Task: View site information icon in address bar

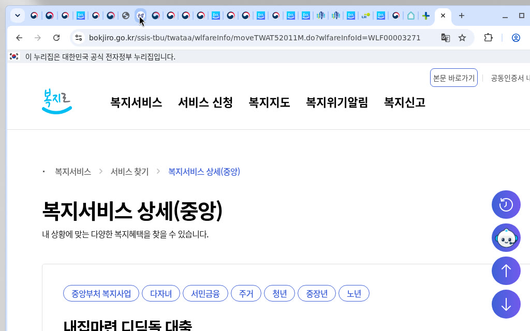Action: pos(79,38)
